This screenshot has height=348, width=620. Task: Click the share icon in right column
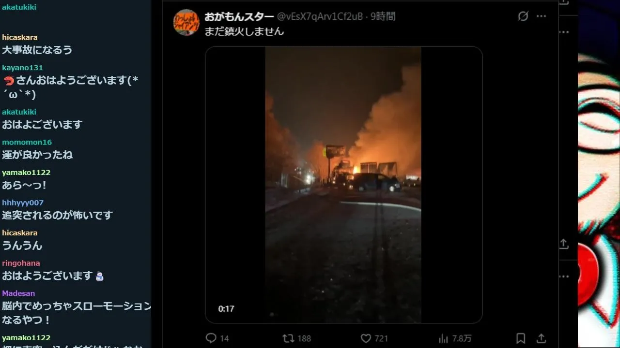(564, 244)
